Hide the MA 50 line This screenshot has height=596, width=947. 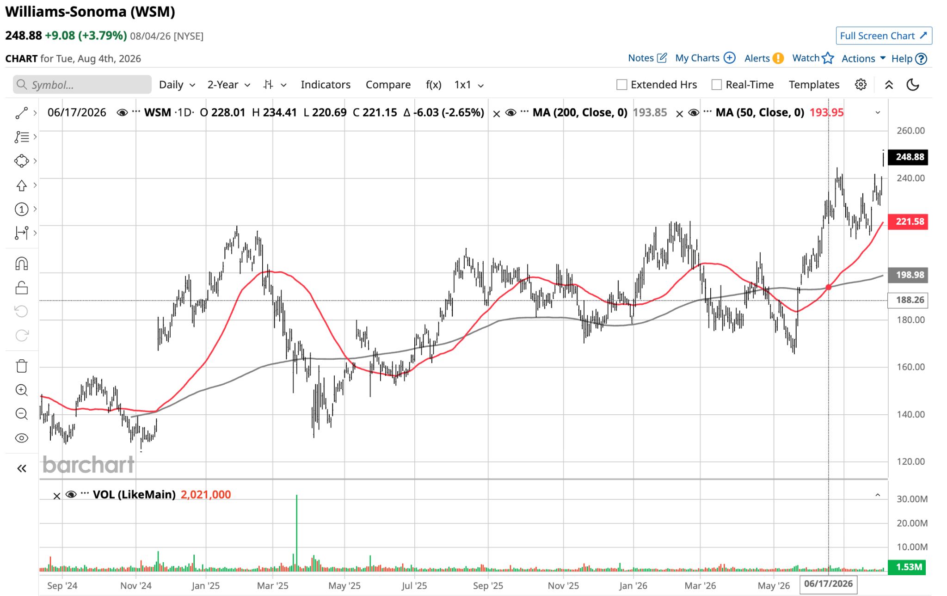(694, 113)
